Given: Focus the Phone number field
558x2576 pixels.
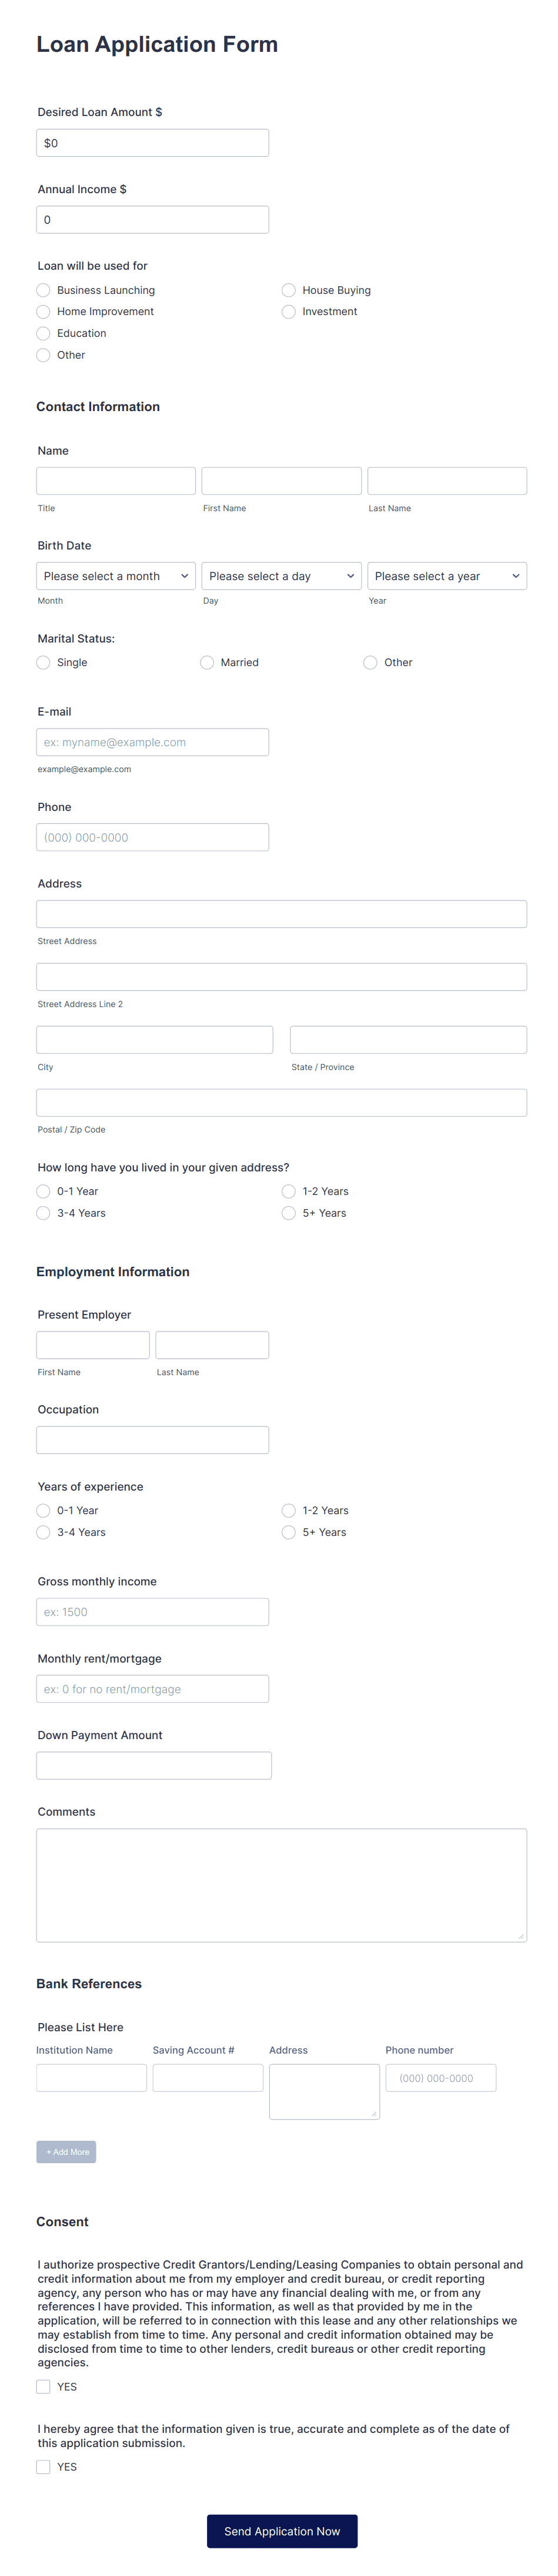Looking at the screenshot, I should pyautogui.click(x=152, y=837).
